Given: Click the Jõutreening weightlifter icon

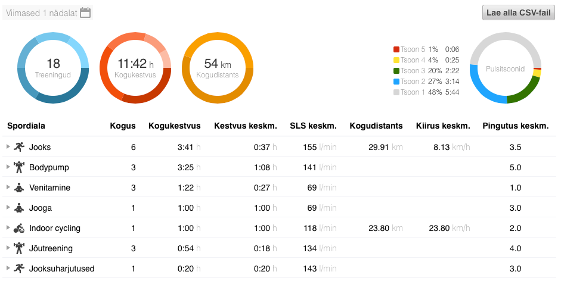Looking at the screenshot, I should click(19, 248).
